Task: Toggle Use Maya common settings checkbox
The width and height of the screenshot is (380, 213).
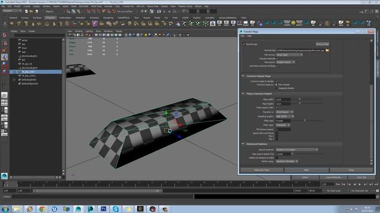Action: pyautogui.click(x=277, y=66)
